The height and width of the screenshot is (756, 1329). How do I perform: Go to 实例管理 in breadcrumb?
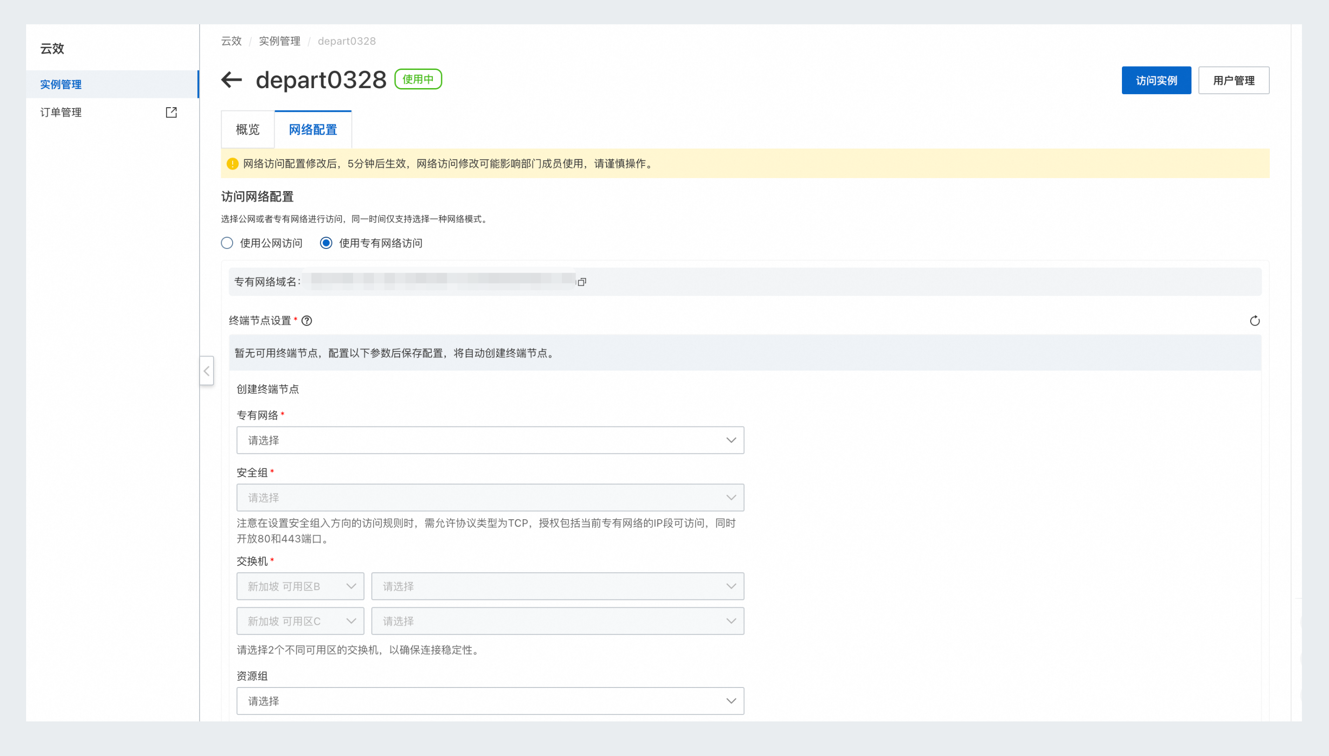tap(279, 41)
